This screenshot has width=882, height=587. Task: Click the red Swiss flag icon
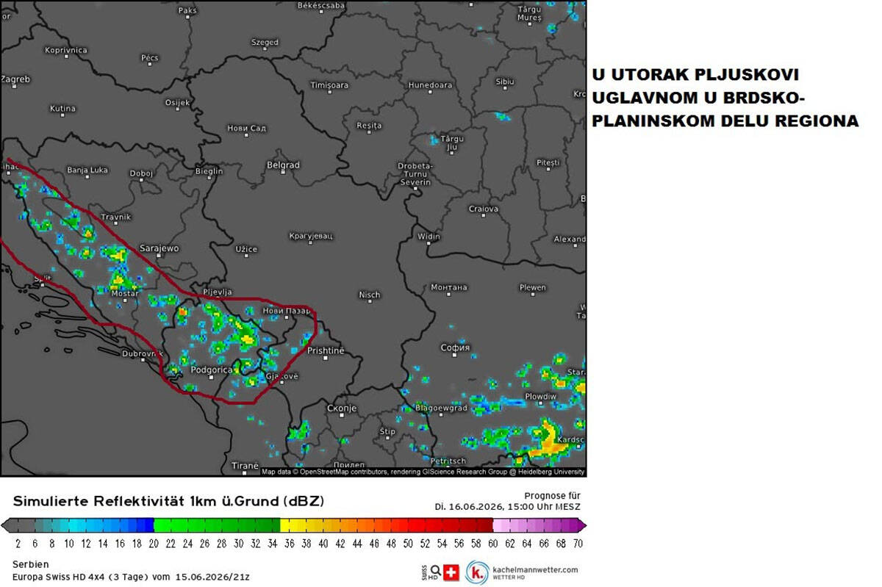click(451, 572)
